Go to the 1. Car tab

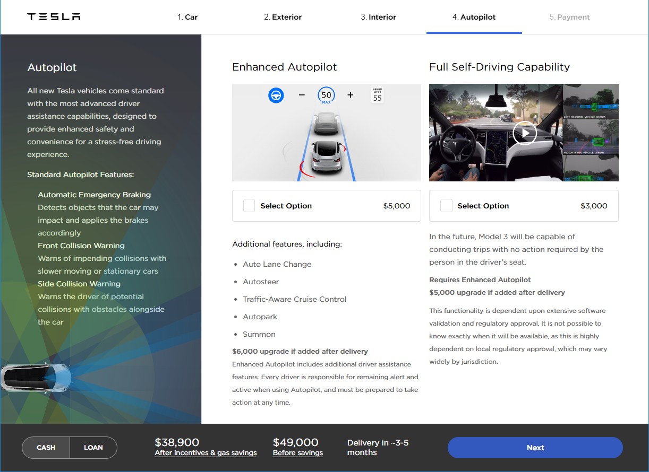click(x=187, y=17)
